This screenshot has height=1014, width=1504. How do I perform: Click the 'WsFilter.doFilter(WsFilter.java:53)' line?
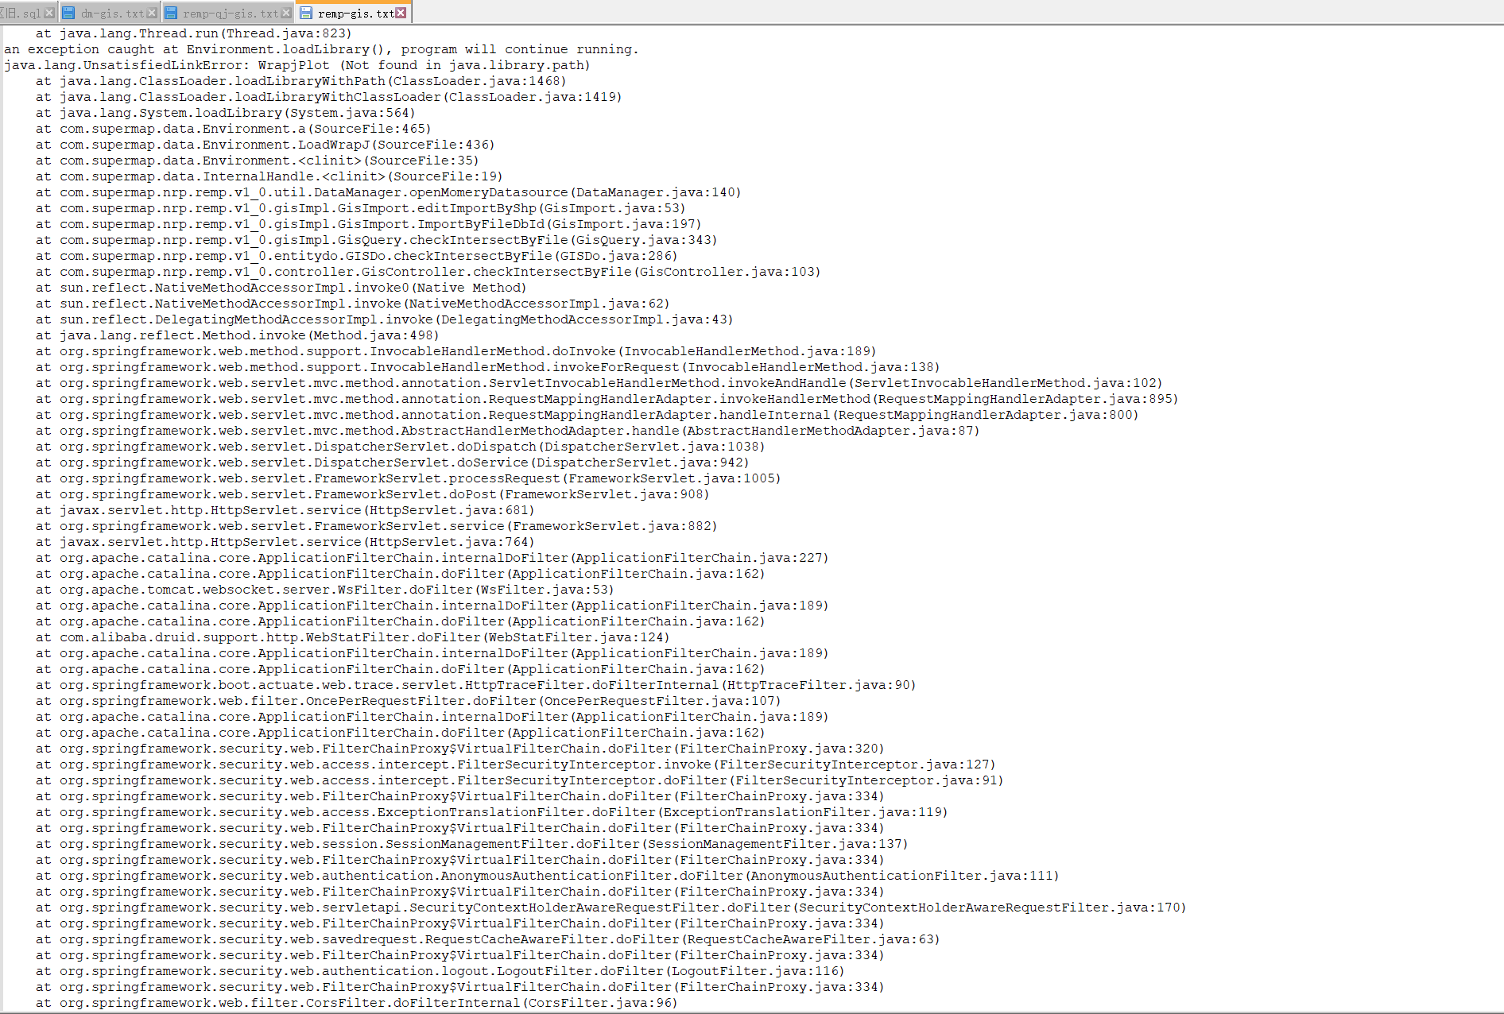point(325,590)
